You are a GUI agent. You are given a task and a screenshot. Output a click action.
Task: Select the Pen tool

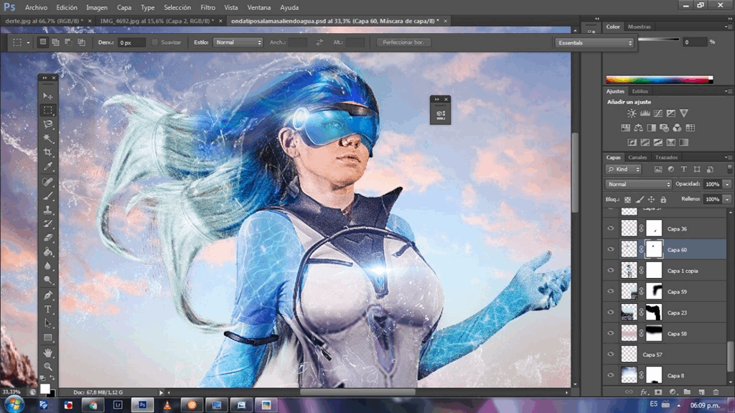(48, 295)
